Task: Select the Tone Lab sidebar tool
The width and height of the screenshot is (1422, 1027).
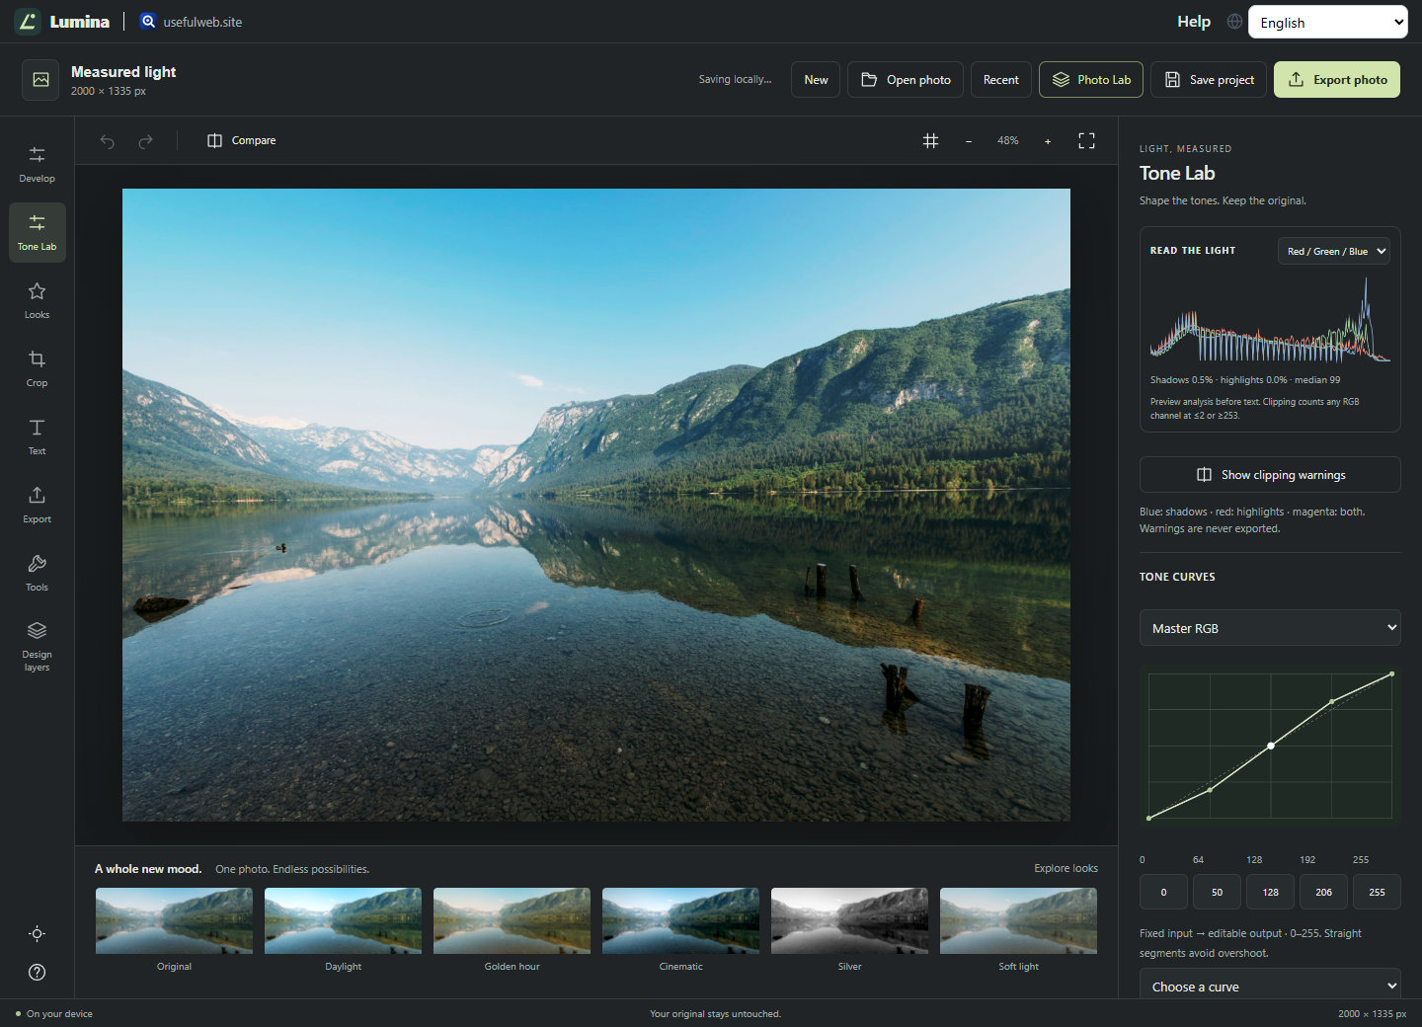Action: click(37, 233)
